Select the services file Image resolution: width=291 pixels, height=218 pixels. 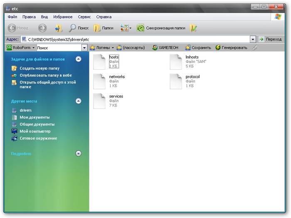coord(99,101)
